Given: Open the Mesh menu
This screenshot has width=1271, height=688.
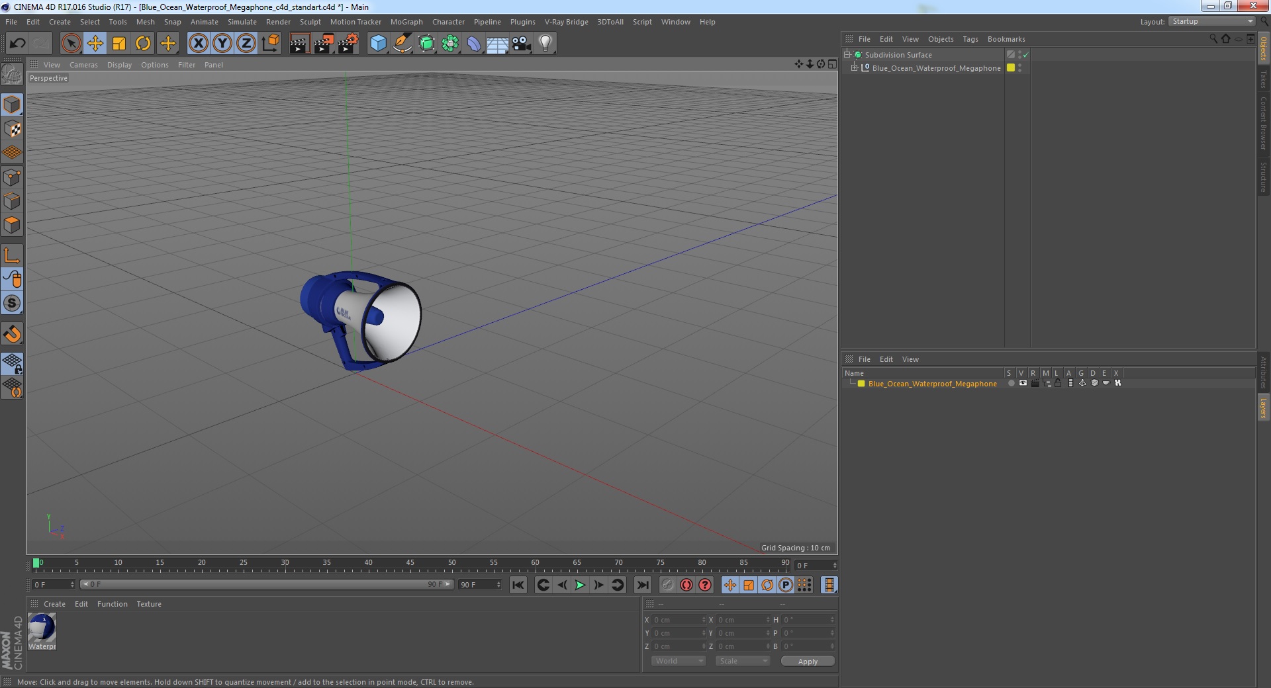Looking at the screenshot, I should (x=145, y=22).
